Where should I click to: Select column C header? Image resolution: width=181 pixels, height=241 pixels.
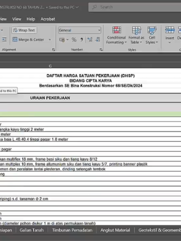point(50,66)
